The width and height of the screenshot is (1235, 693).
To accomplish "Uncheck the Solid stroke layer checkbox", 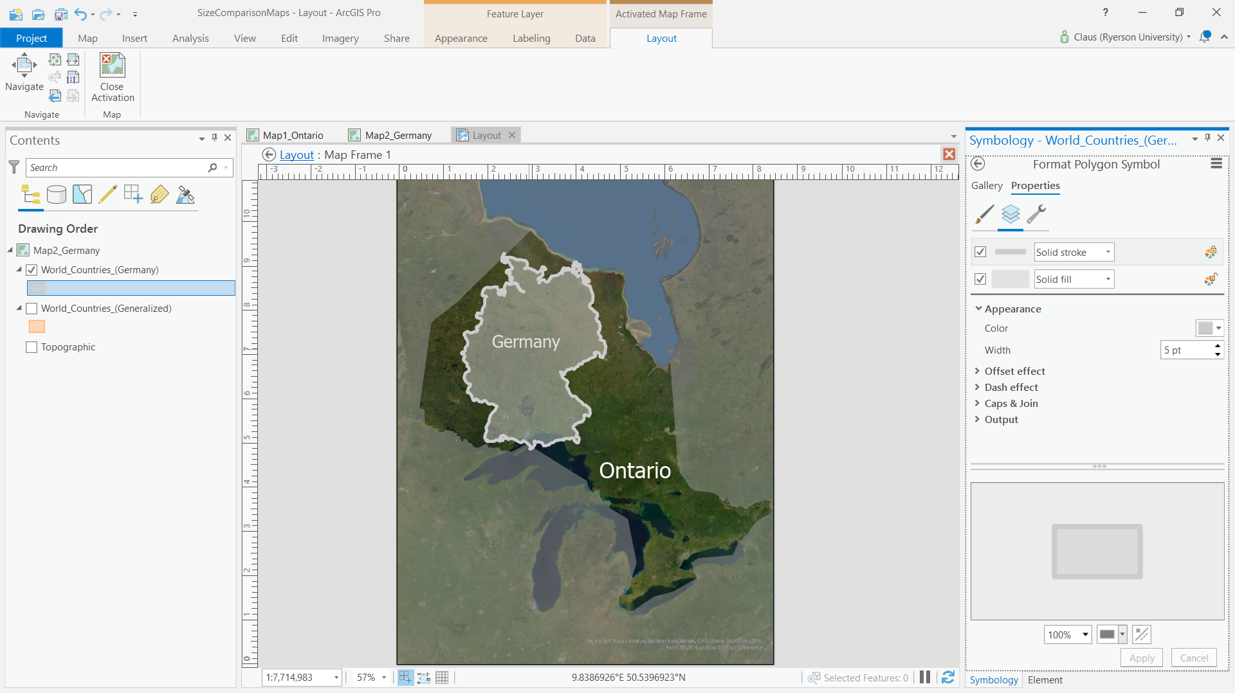I will (980, 251).
